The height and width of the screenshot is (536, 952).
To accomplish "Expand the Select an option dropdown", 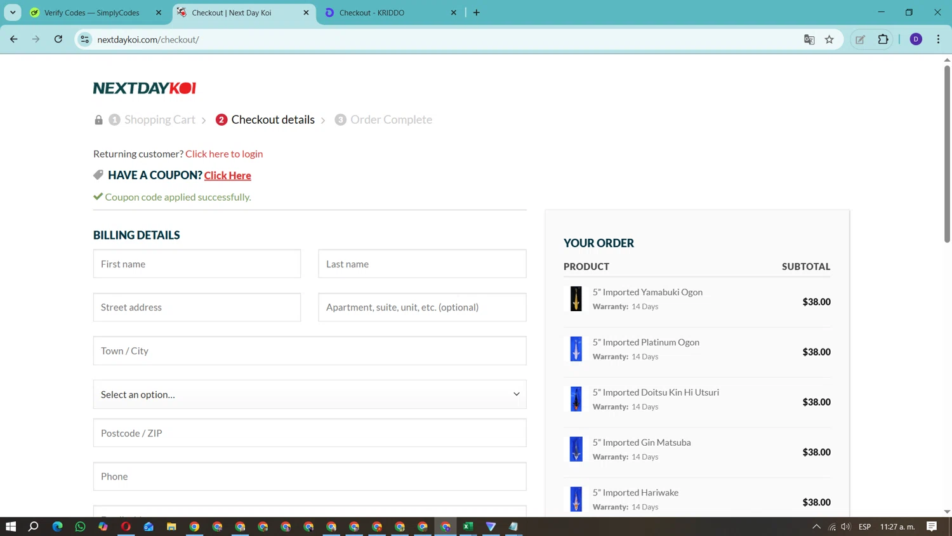I will 310,394.
